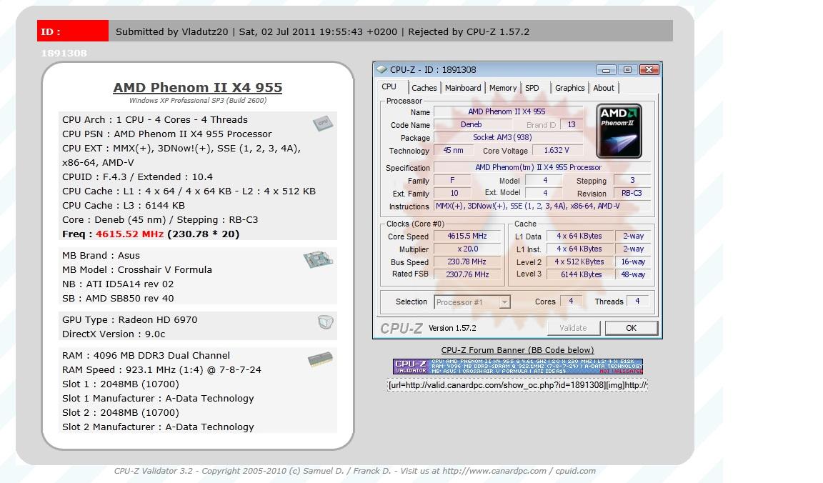
Task: Click the red ID : label box
Action: pos(73,31)
